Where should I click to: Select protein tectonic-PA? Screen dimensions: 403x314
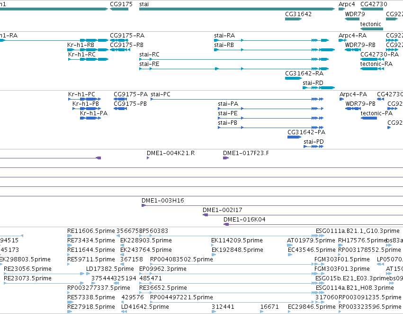point(369,119)
